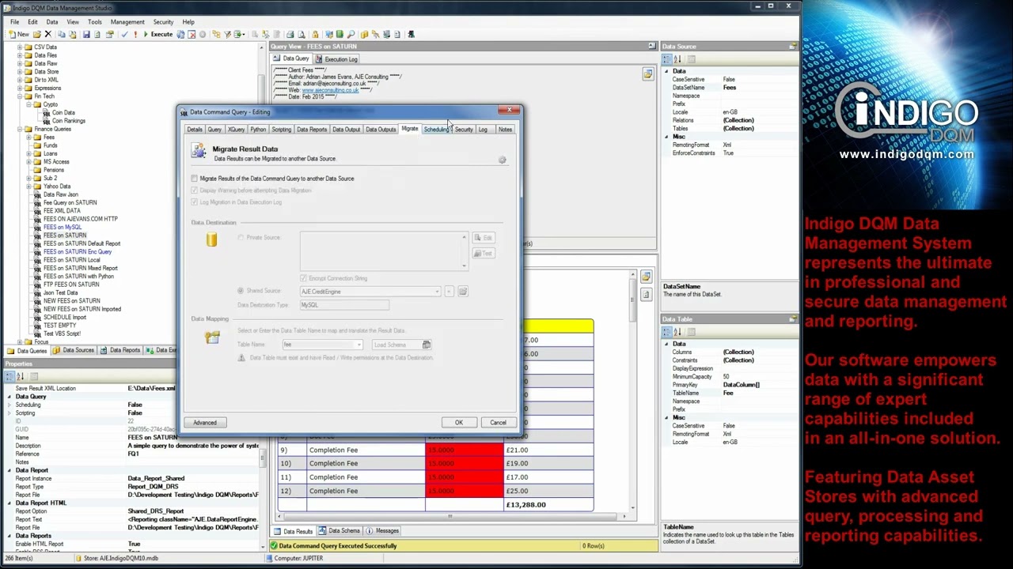The width and height of the screenshot is (1013, 569).
Task: Collapse the Fin Tech folder node
Action: point(19,96)
